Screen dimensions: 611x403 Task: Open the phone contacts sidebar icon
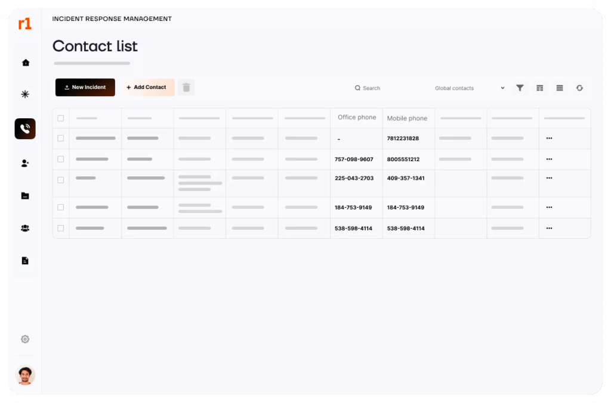pos(25,128)
